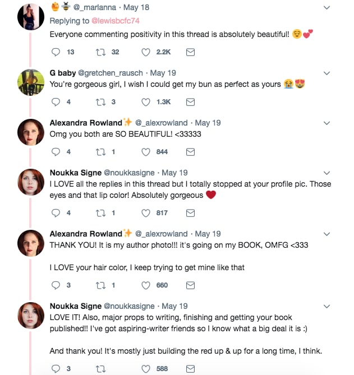
Task: Click Noukka Signe's avatar on last tweet
Action: point(31,316)
